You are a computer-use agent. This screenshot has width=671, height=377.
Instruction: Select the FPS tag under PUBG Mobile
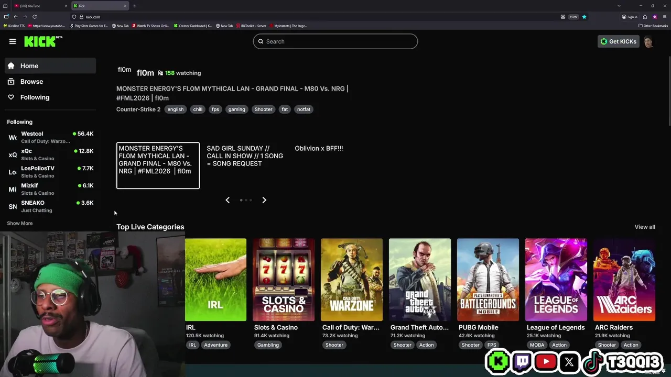pyautogui.click(x=492, y=345)
